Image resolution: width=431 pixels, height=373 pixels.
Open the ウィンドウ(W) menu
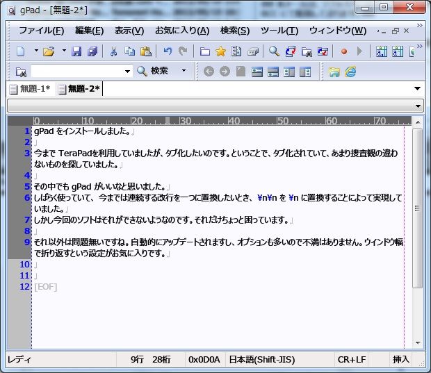tap(338, 31)
